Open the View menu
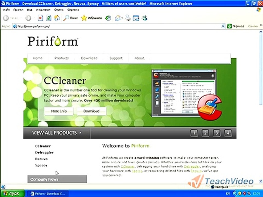 30,10
